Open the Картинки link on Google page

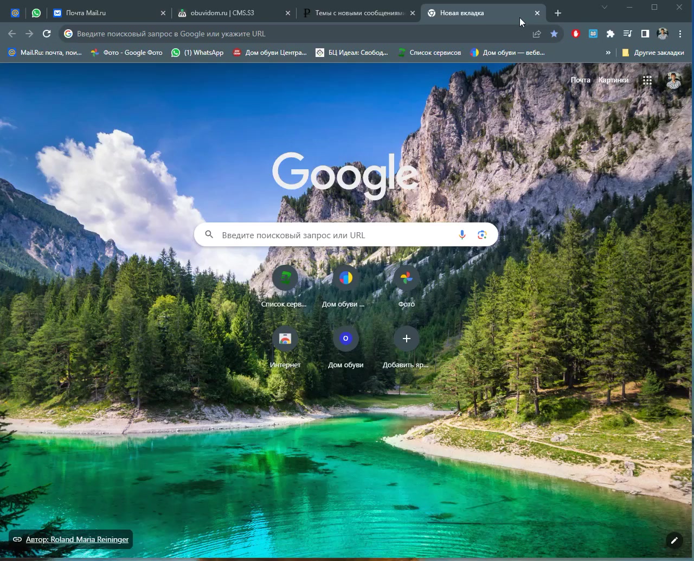coord(613,80)
